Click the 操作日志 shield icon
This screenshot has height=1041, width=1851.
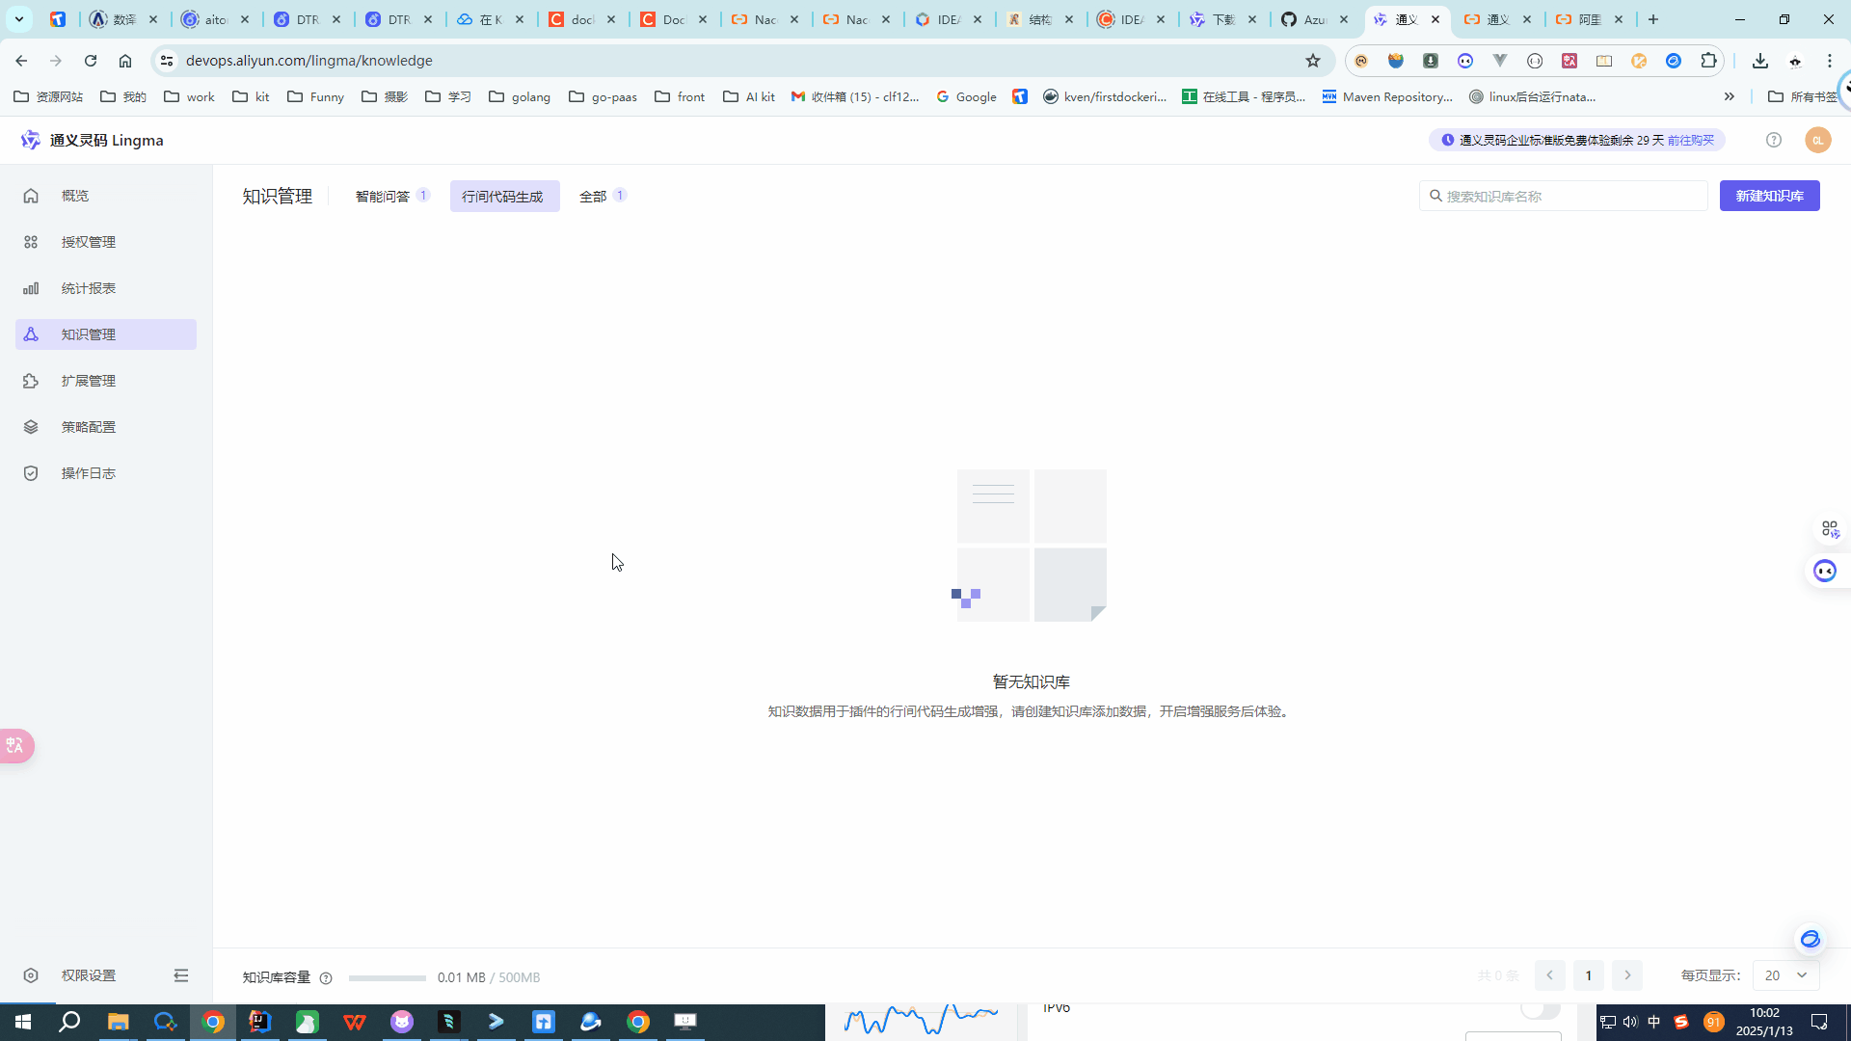click(x=31, y=473)
